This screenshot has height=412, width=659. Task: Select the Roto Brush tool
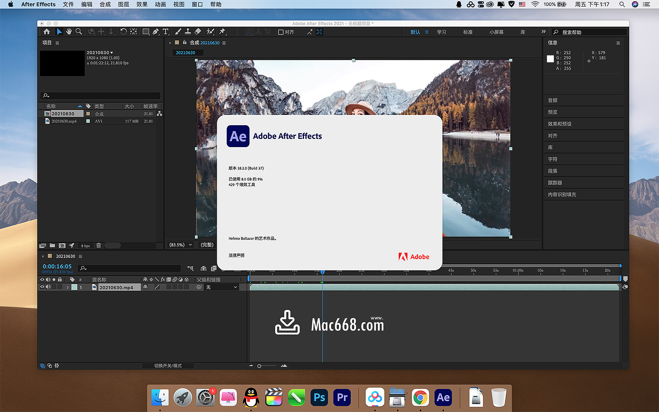pos(210,32)
